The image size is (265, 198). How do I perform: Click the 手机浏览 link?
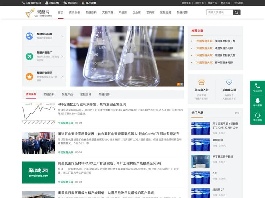[x=239, y=3]
